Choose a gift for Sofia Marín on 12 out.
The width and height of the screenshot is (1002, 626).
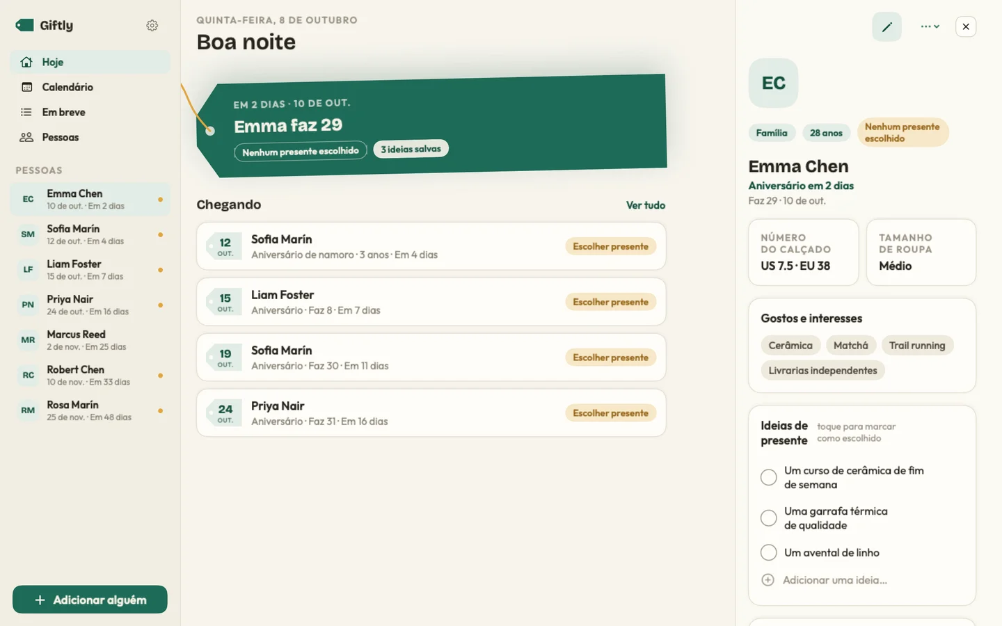pyautogui.click(x=610, y=246)
